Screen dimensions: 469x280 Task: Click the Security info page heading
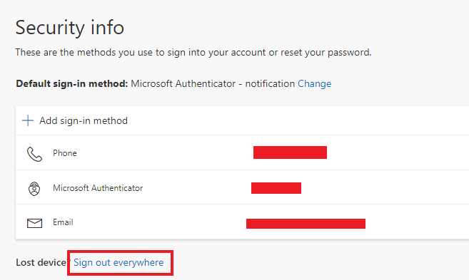[x=69, y=28]
